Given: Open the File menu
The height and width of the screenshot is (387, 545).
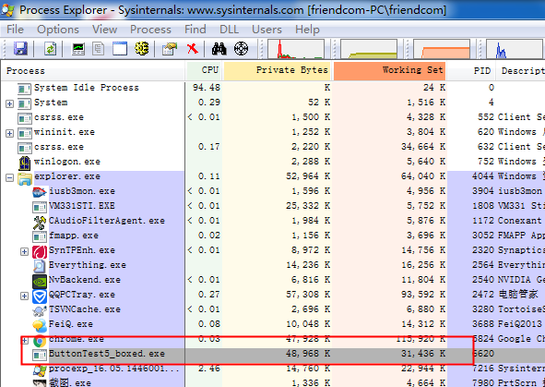Looking at the screenshot, I should tap(15, 30).
